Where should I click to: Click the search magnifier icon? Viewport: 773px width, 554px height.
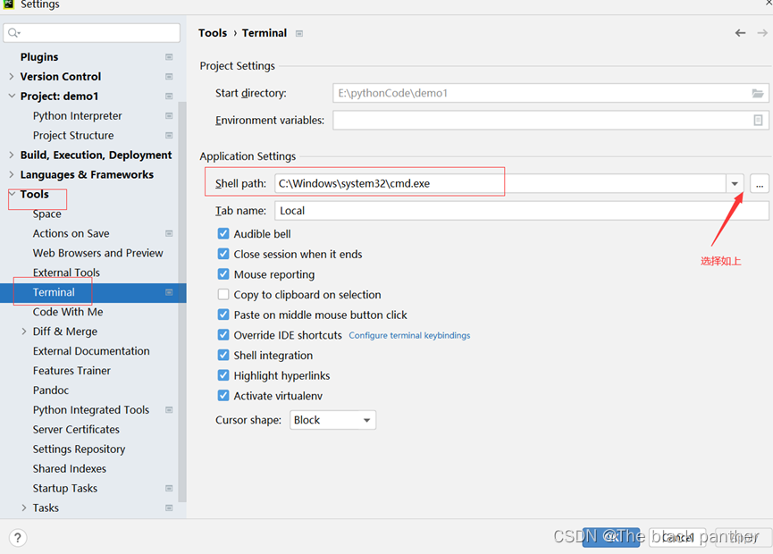tap(13, 33)
